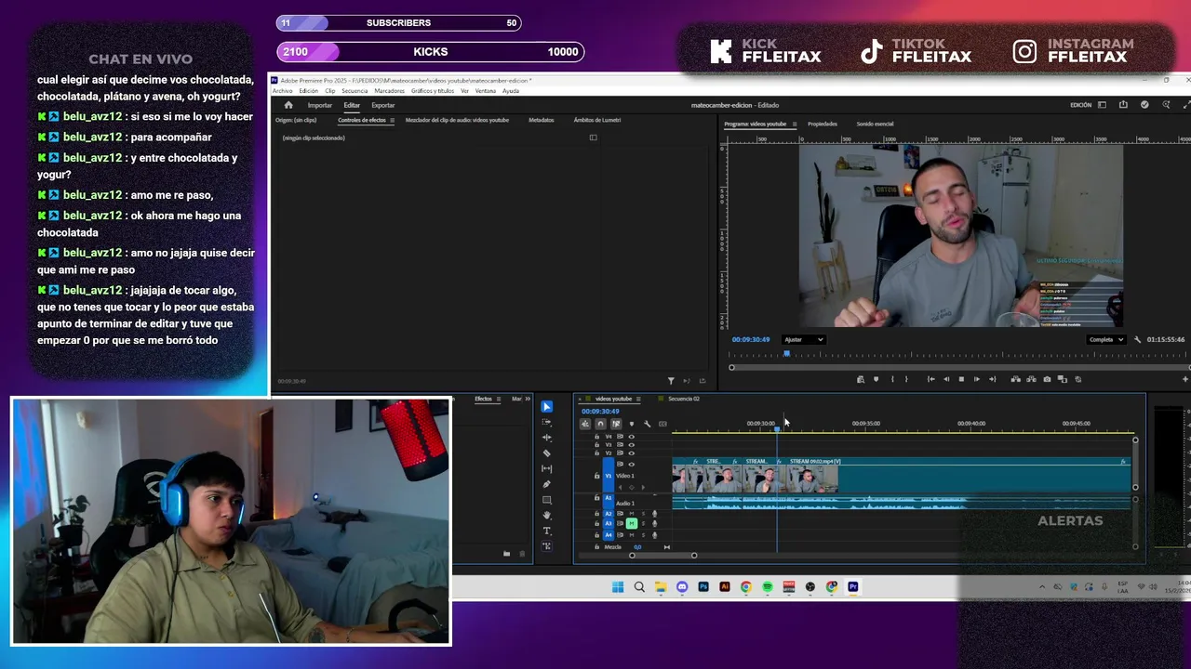Click the Windows Start button
This screenshot has width=1191, height=669.
point(618,587)
